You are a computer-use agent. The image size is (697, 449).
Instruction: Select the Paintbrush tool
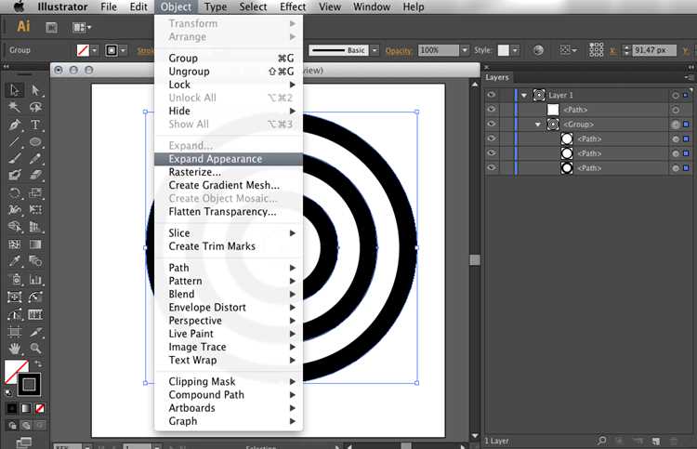point(15,158)
